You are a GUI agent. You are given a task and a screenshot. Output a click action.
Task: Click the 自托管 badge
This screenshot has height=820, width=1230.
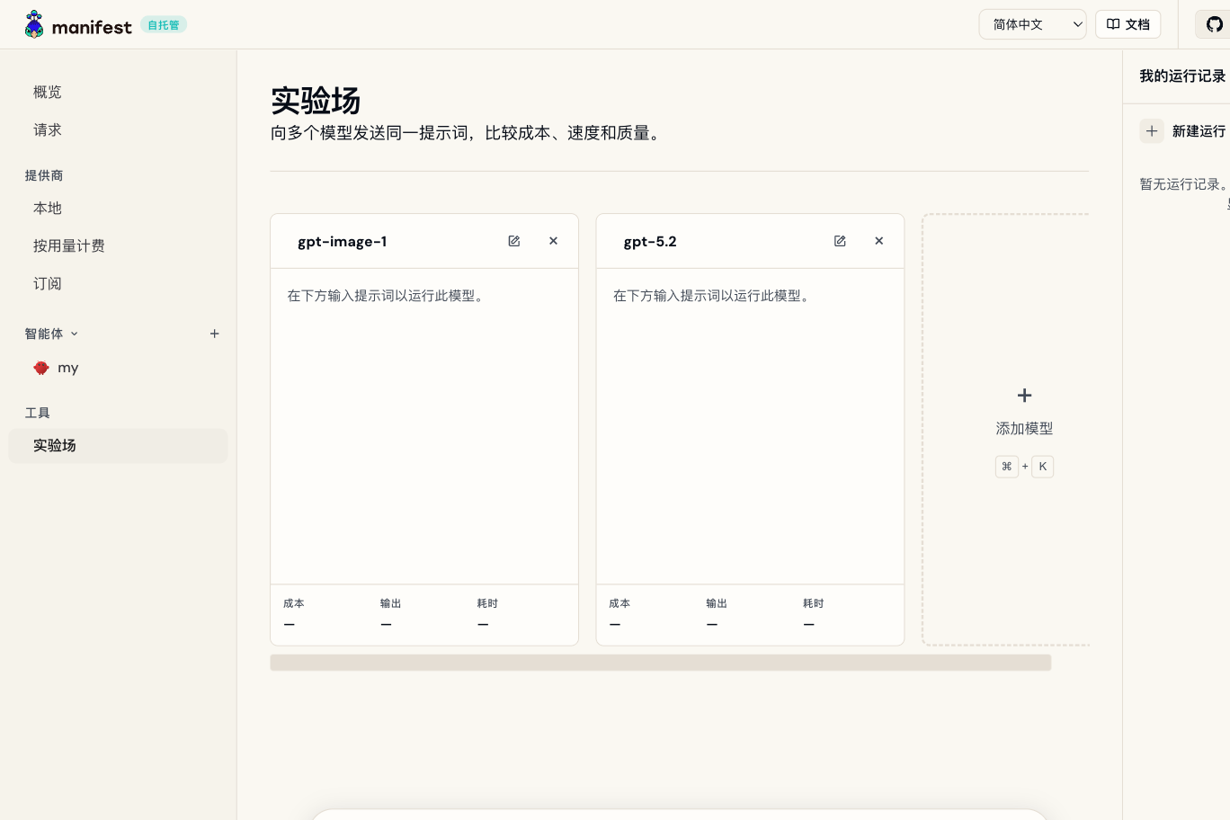point(164,24)
